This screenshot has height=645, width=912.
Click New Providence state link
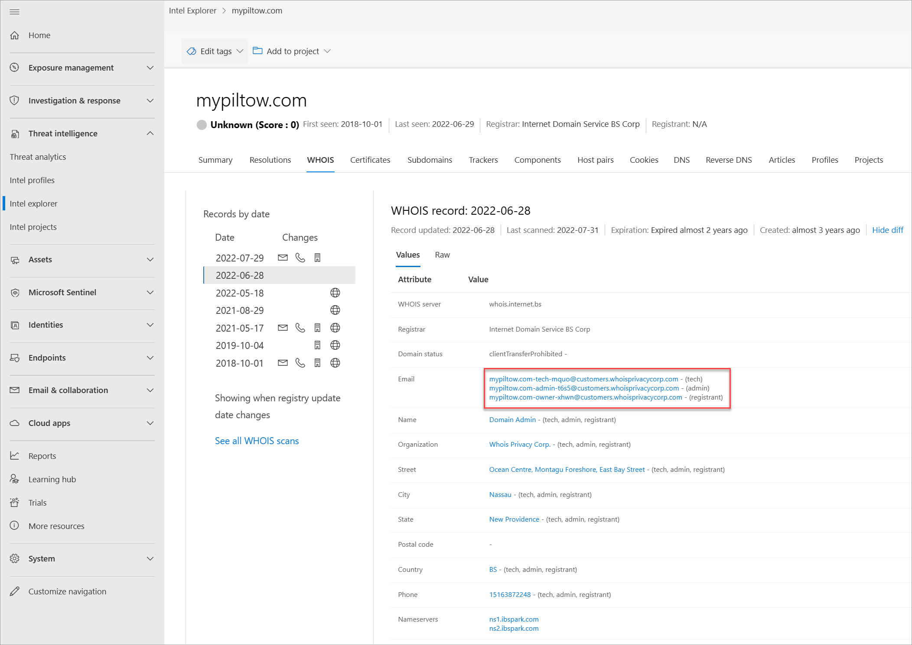click(x=514, y=519)
